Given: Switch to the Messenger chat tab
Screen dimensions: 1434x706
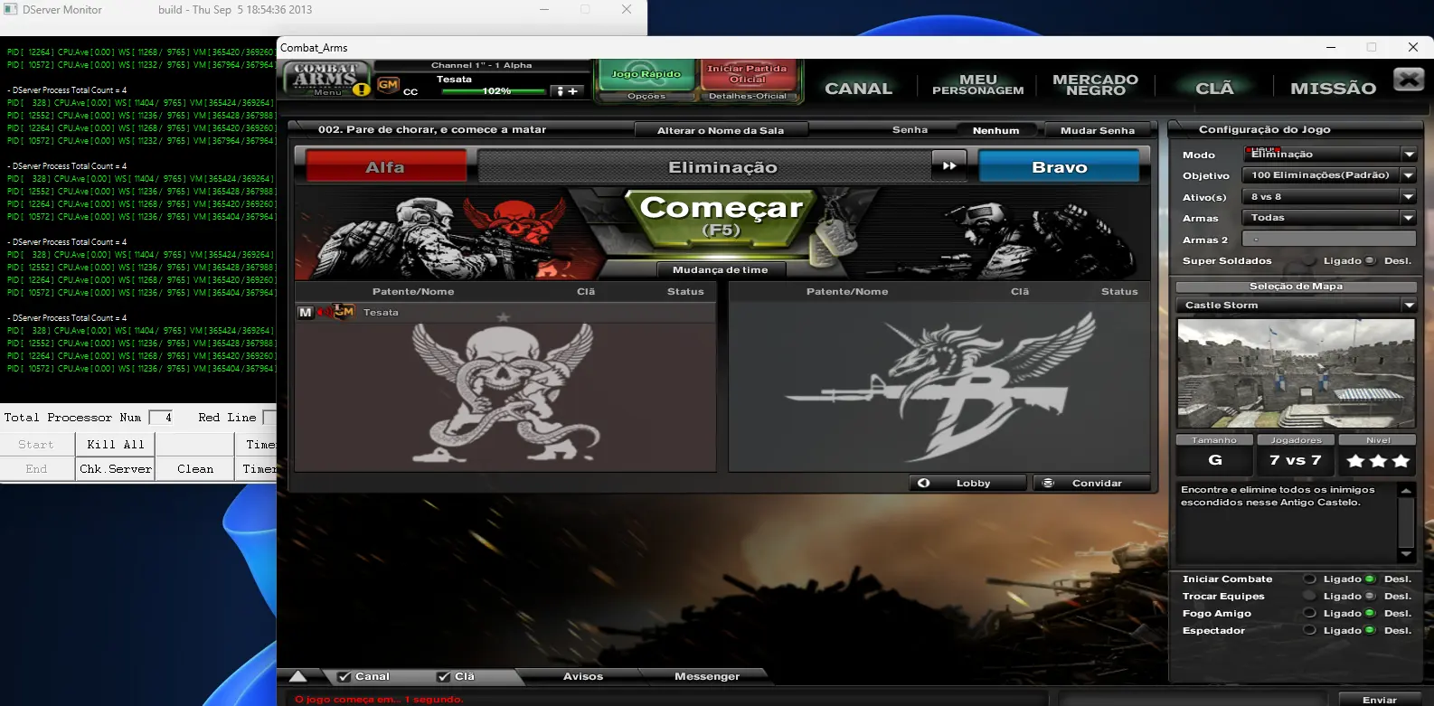Looking at the screenshot, I should tap(706, 676).
